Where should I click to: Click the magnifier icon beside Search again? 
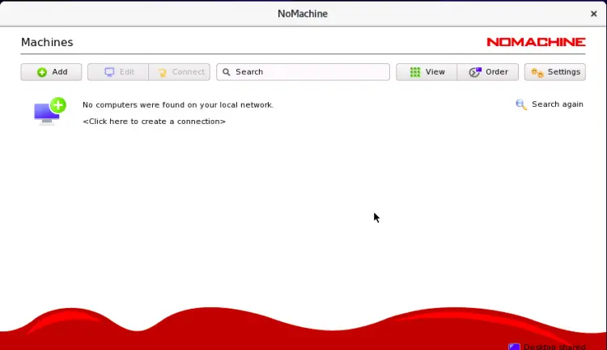click(x=521, y=105)
